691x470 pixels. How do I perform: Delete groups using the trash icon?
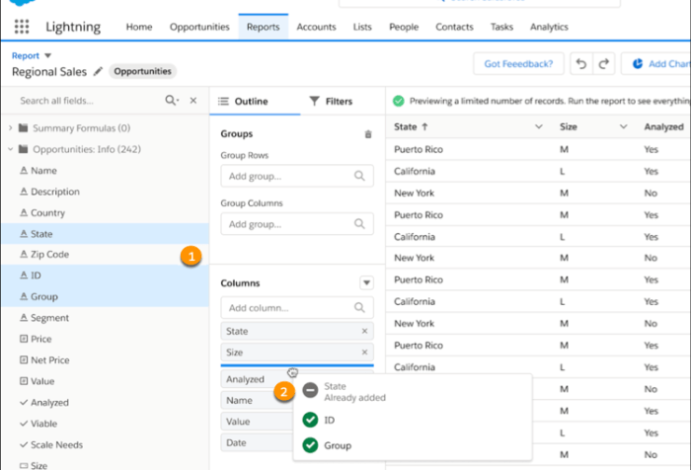[368, 134]
